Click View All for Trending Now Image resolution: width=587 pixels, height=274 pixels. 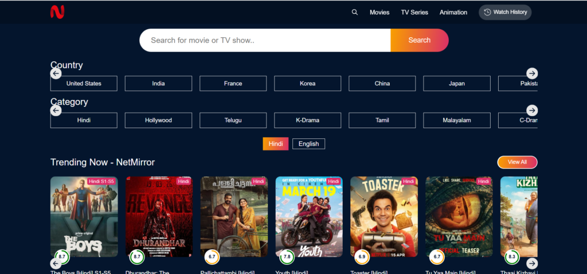(518, 162)
